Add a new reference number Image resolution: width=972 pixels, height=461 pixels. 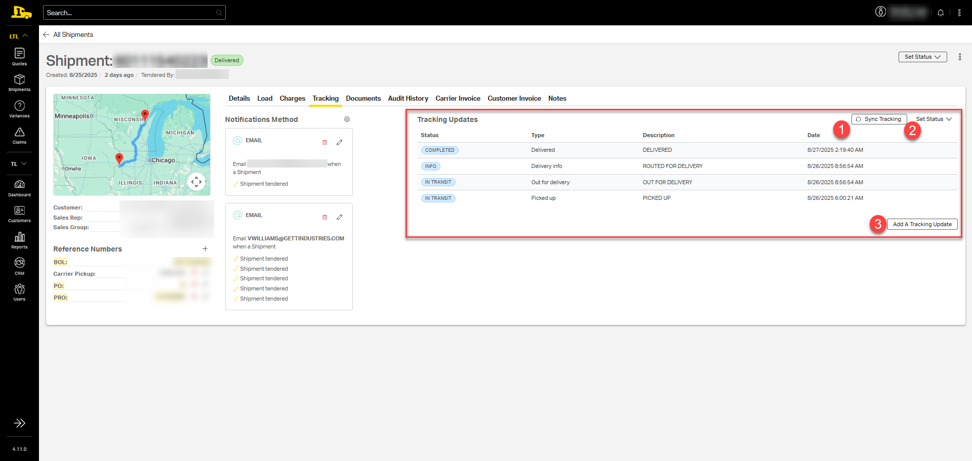205,249
